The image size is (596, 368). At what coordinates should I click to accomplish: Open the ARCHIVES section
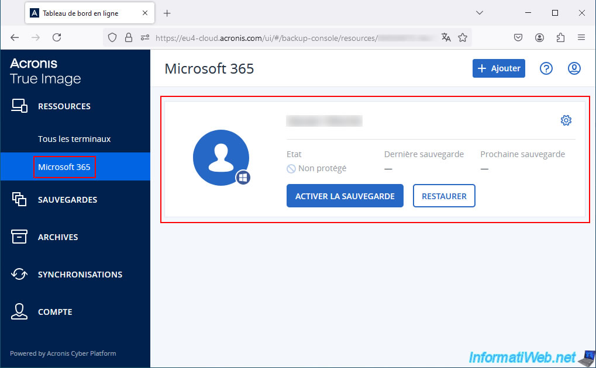[58, 237]
